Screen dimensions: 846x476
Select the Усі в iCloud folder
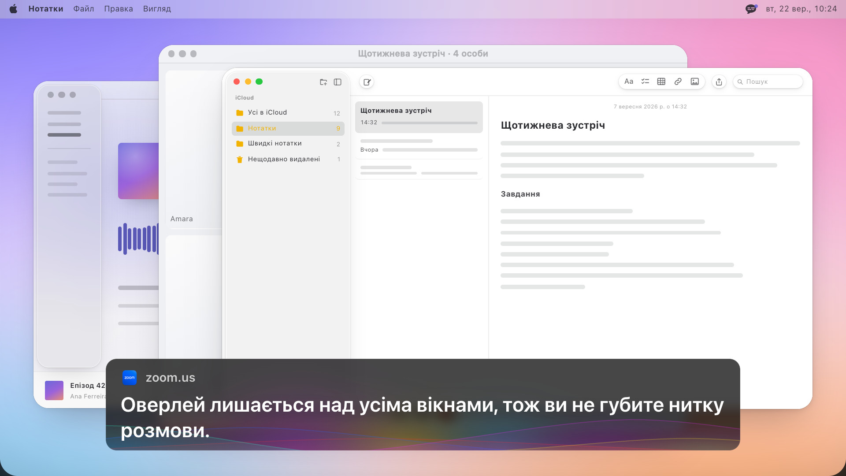pos(288,113)
